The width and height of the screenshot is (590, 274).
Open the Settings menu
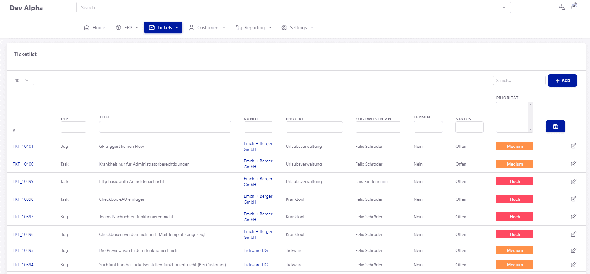click(x=297, y=27)
